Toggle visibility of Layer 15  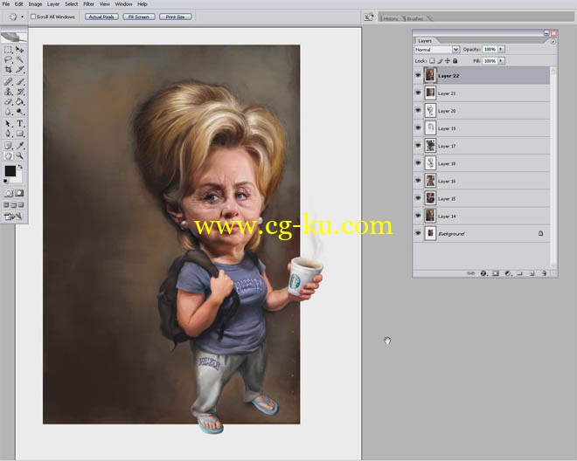pos(418,198)
